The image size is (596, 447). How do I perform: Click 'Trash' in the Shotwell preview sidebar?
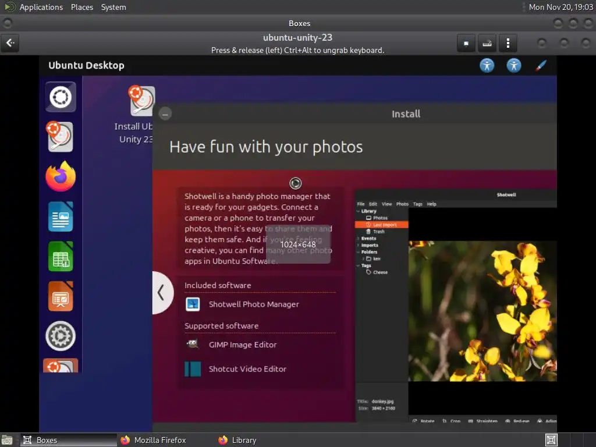[378, 232]
